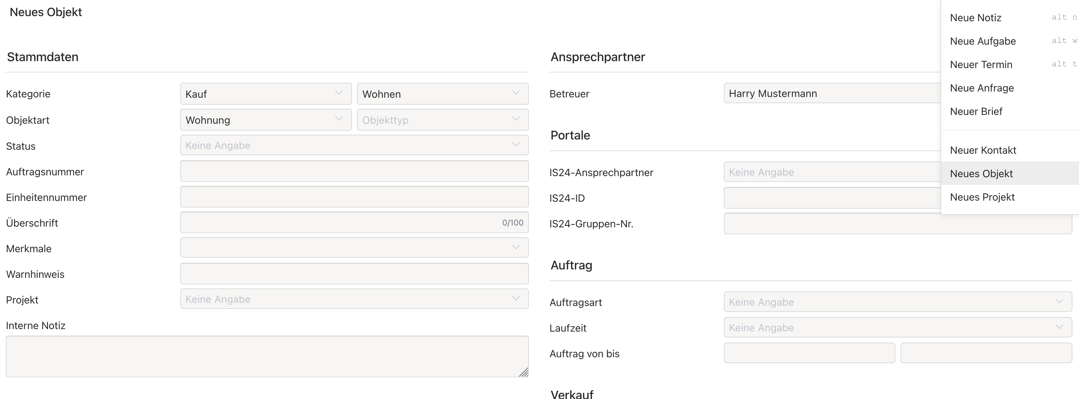The width and height of the screenshot is (1079, 399).
Task: Select Neuer Brief menu entry
Action: pos(1010,111)
